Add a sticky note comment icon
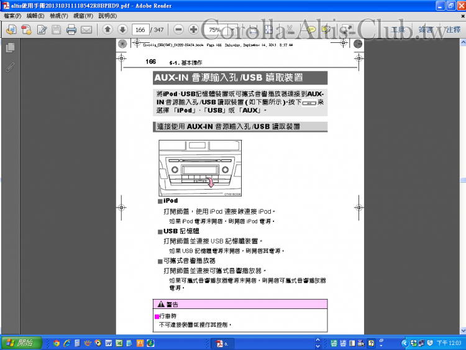The image size is (466, 350). tap(311, 29)
